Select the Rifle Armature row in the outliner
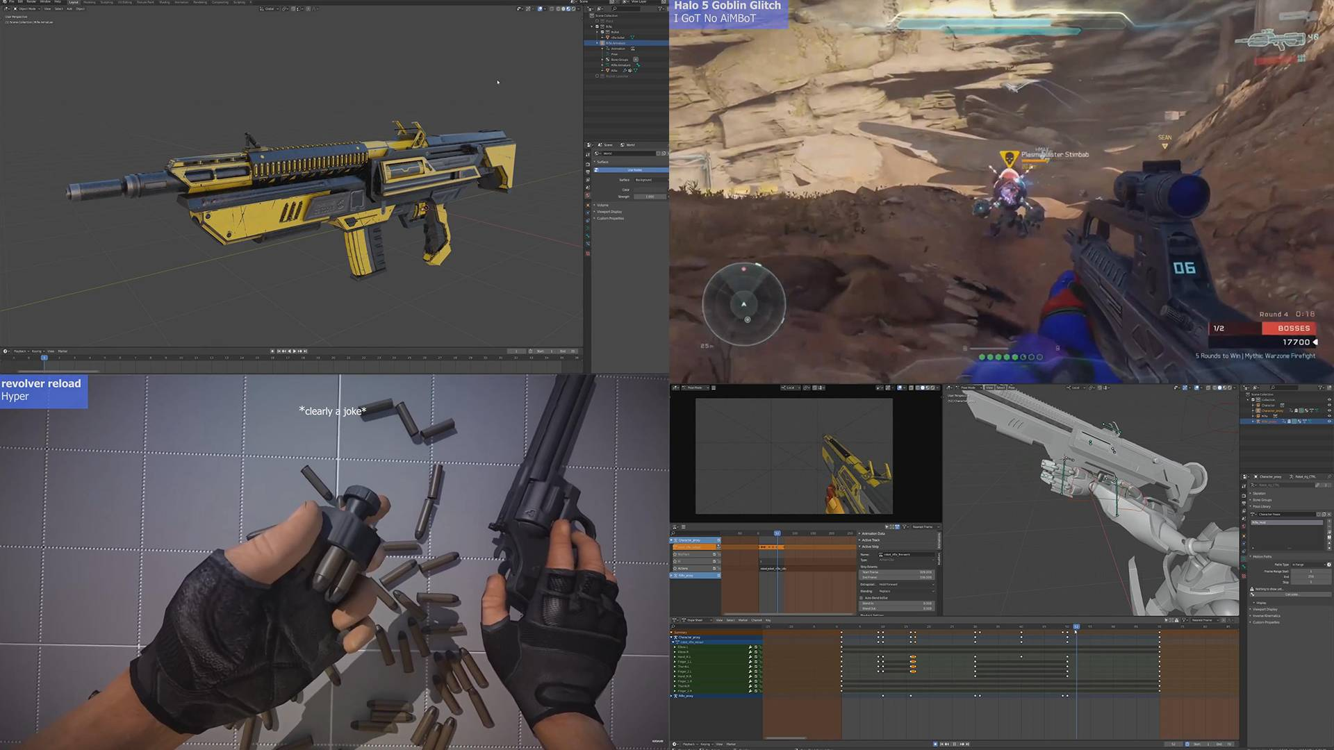The image size is (1334, 750). 627,43
